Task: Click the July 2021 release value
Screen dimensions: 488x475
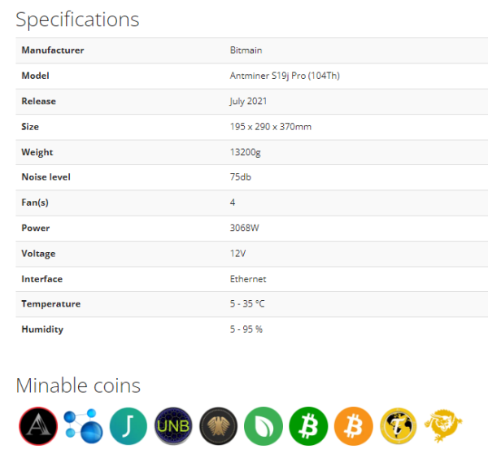Action: (x=248, y=101)
